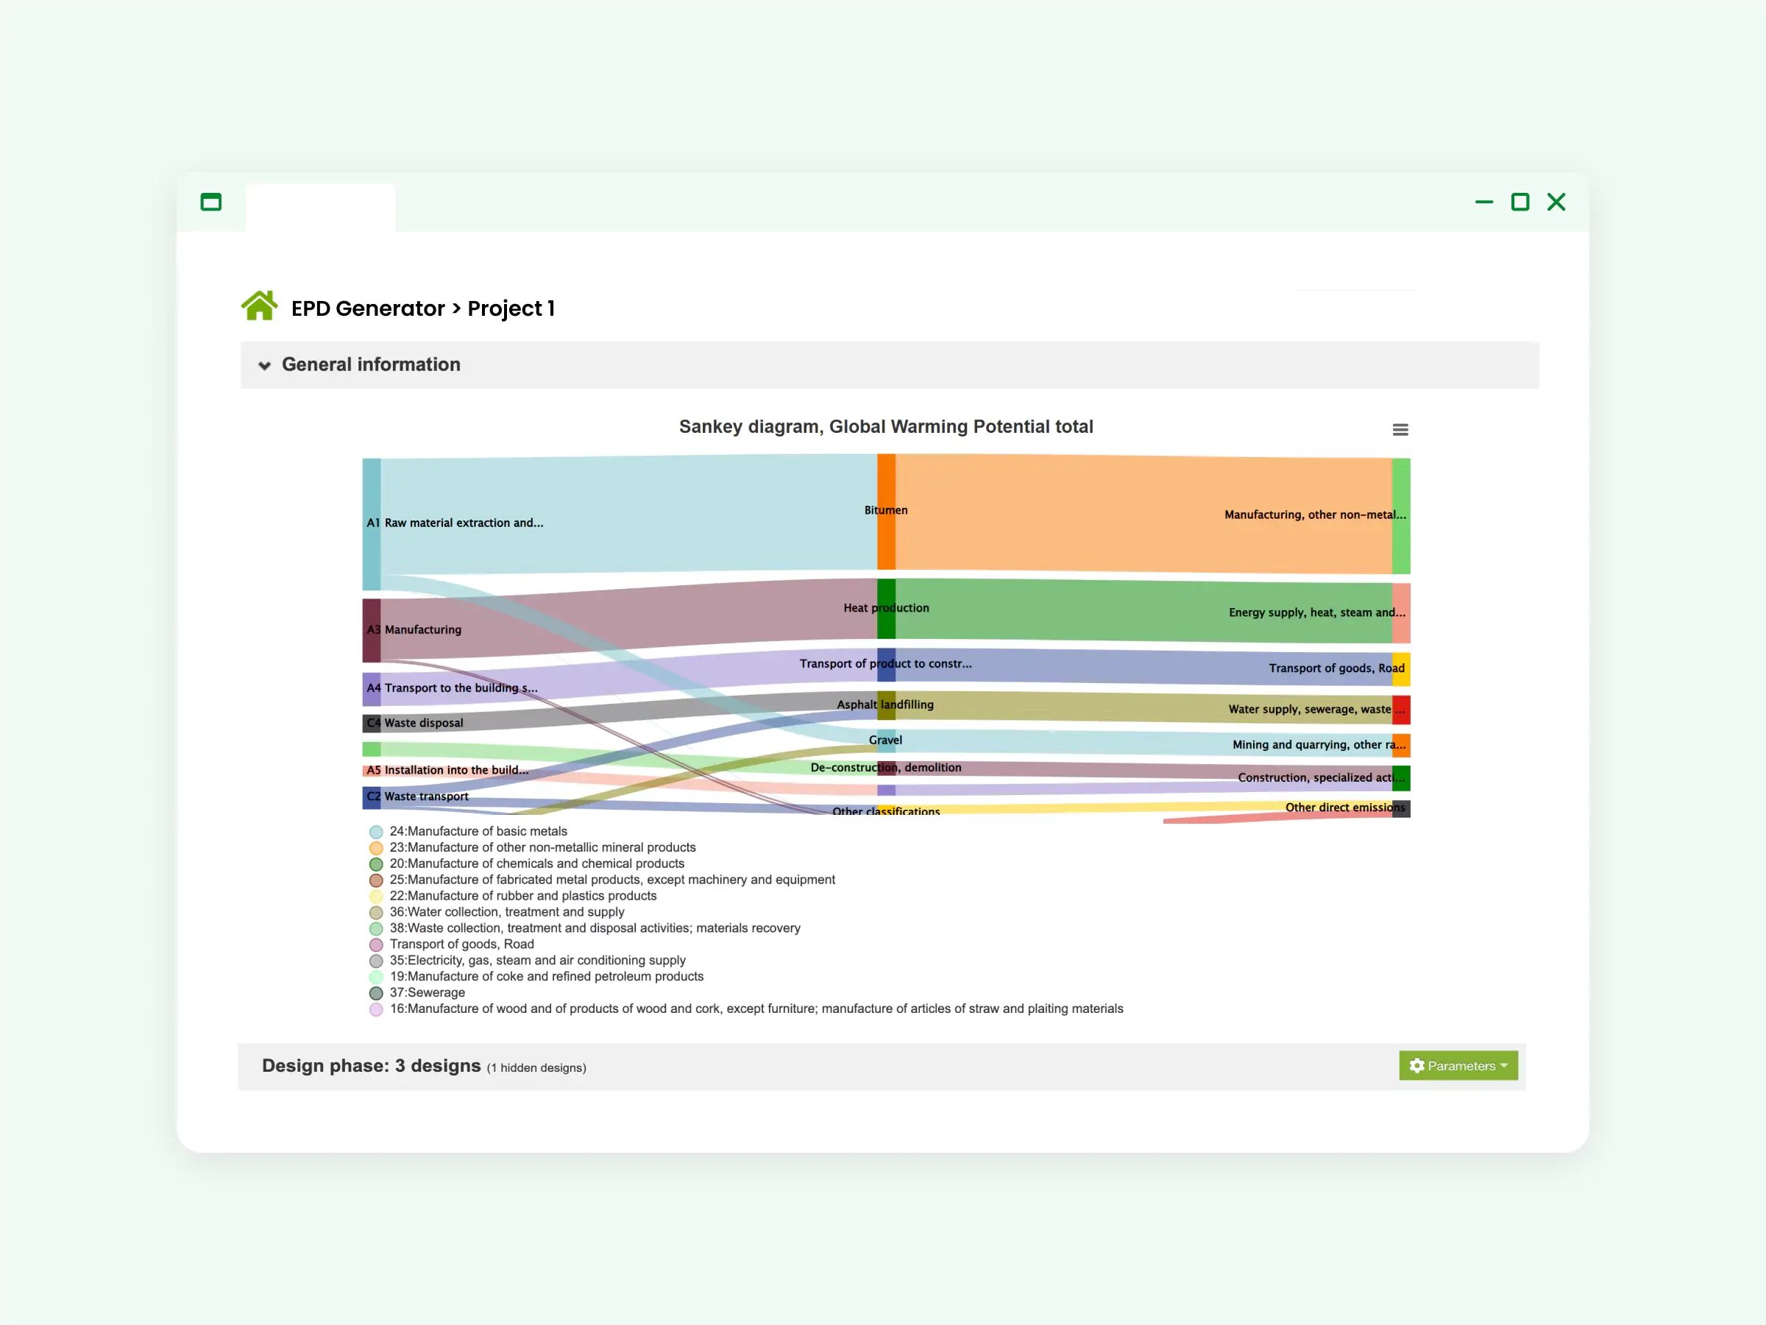Select the blank browser tab
Screen dimensions: 1766x1325
pyautogui.click(x=320, y=208)
